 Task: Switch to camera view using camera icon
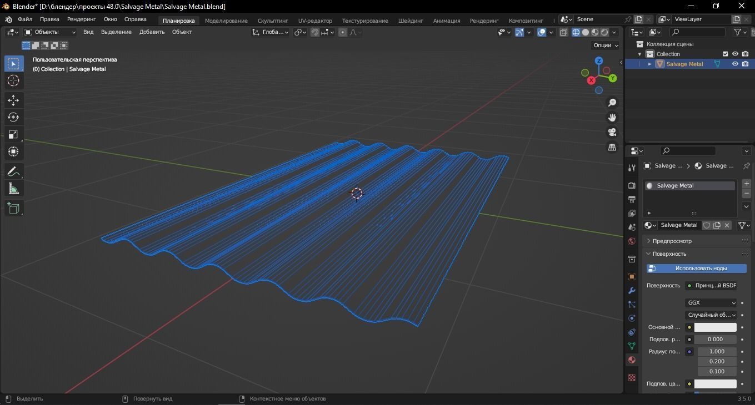(612, 132)
